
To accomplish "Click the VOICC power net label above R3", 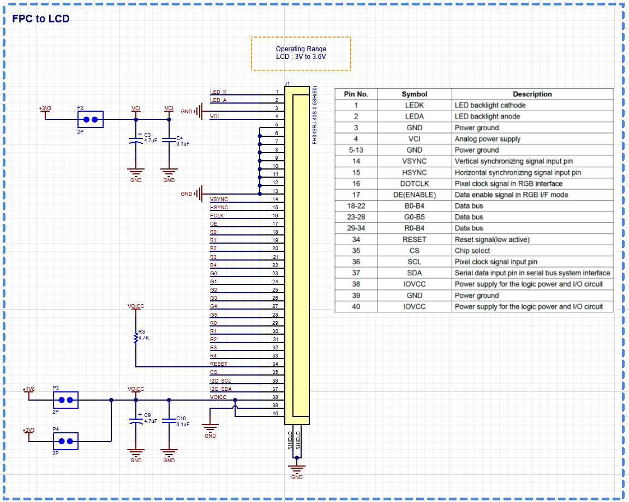I will [136, 306].
